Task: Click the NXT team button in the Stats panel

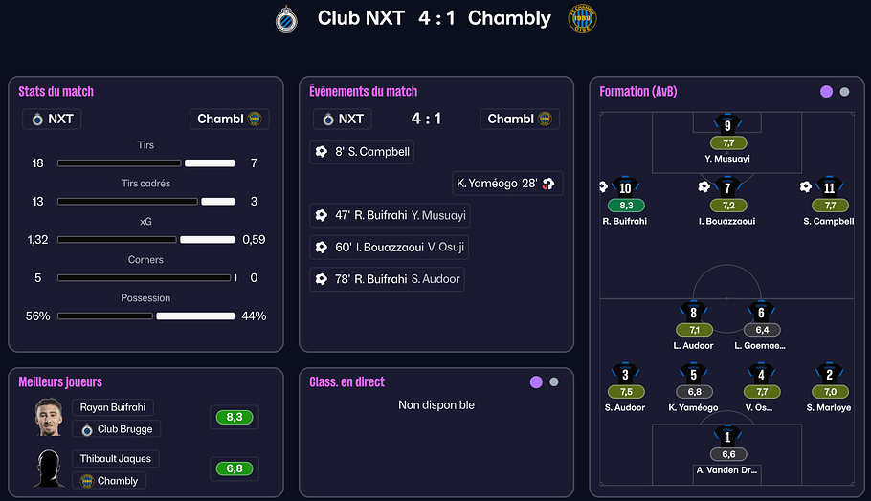Action: click(x=52, y=120)
